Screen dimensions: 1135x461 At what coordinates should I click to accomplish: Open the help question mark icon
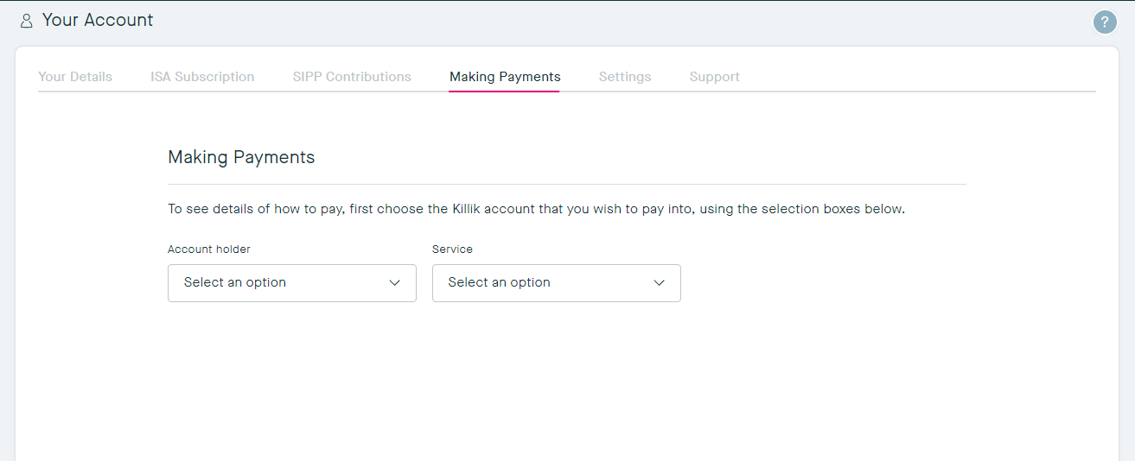click(x=1105, y=22)
